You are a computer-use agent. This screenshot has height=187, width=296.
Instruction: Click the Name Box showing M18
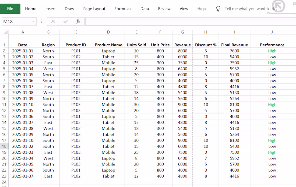click(x=16, y=22)
